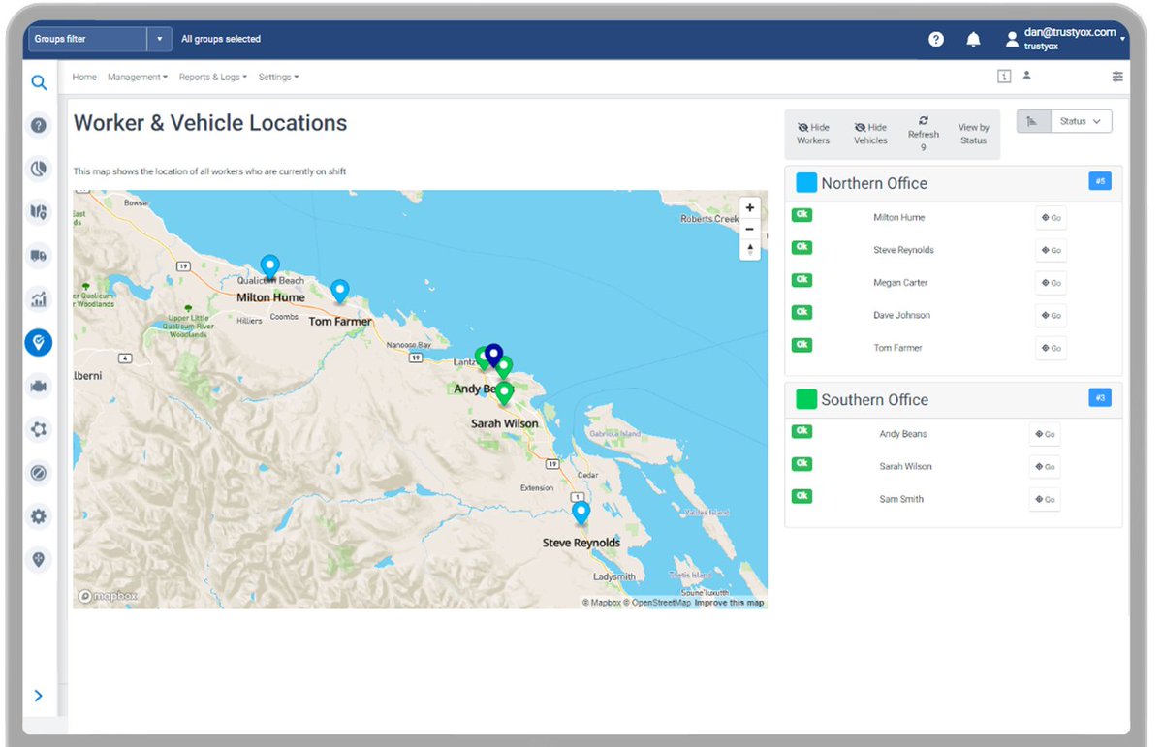Click the Improve this map link
The image size is (1163, 747).
click(x=729, y=602)
